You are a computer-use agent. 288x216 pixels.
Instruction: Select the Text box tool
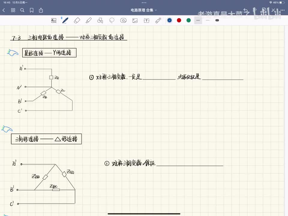click(x=147, y=21)
